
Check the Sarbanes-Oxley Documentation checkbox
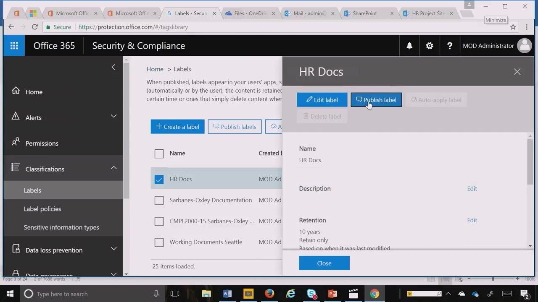159,200
